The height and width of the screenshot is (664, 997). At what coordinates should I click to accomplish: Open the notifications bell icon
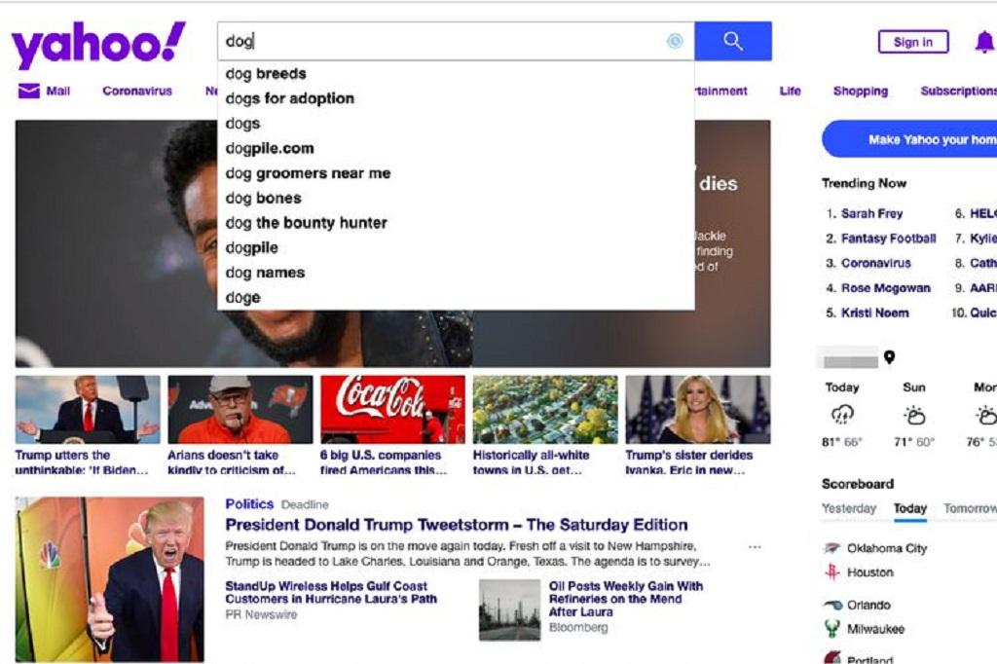[x=984, y=42]
